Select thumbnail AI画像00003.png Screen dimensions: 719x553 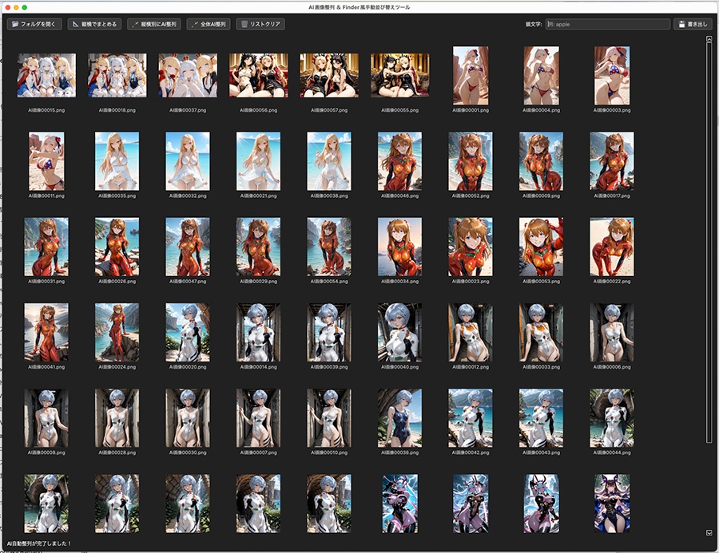[612, 76]
